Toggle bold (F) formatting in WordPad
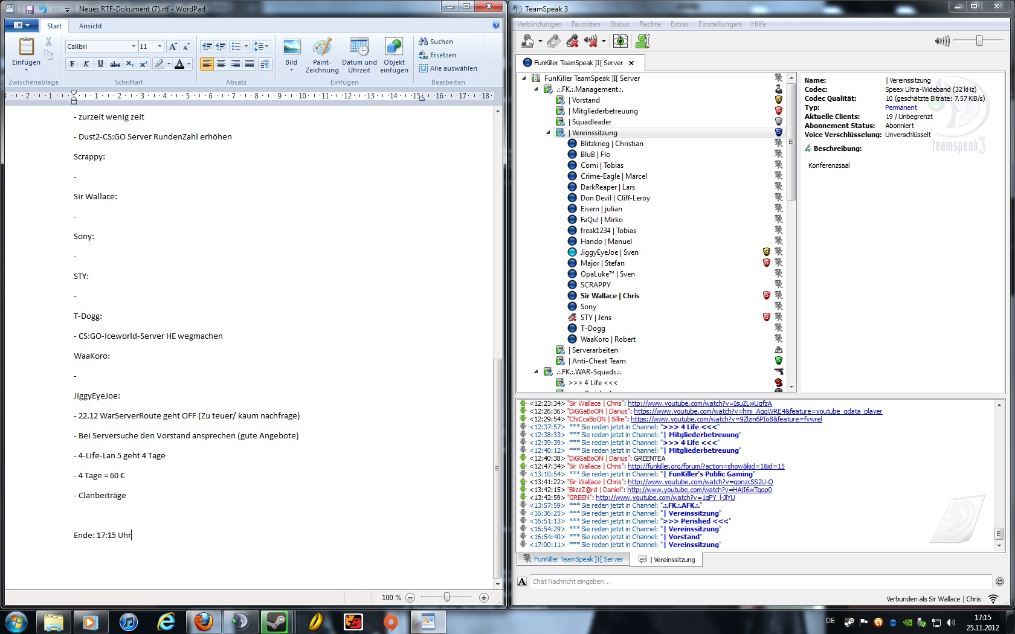Viewport: 1015px width, 634px height. pos(72,64)
